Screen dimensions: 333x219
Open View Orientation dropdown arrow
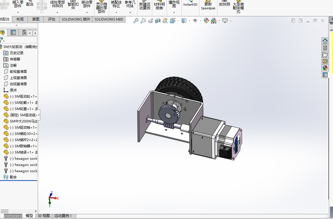click(x=178, y=21)
